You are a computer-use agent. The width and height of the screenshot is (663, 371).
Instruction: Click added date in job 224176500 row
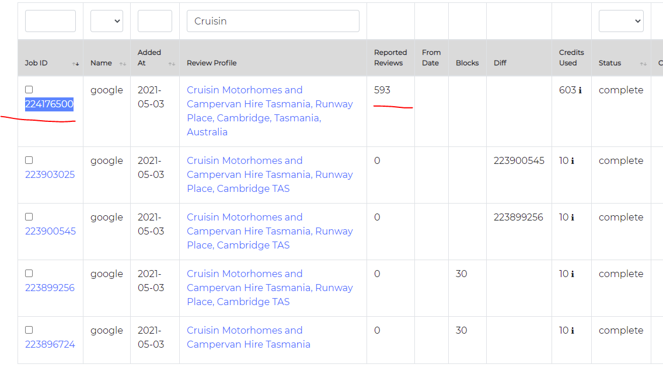click(x=151, y=97)
